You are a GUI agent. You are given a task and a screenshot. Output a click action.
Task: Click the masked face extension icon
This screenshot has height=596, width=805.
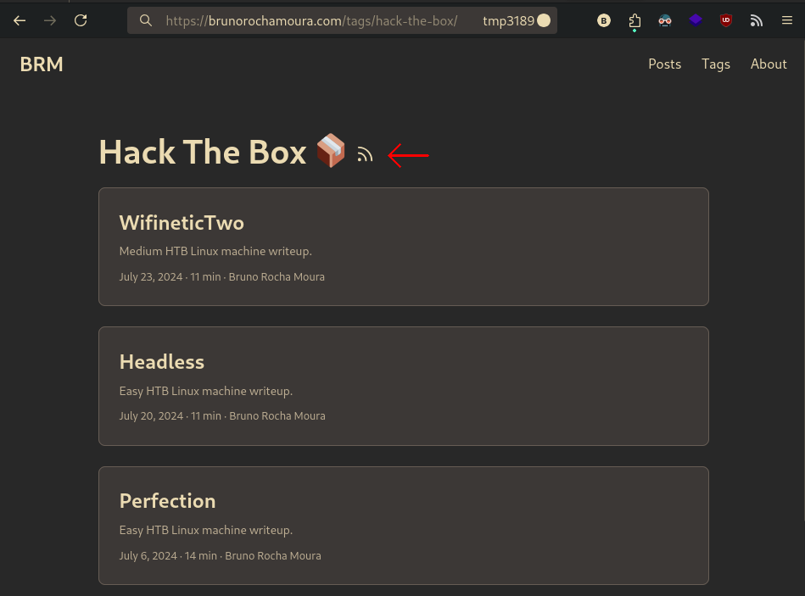[665, 20]
